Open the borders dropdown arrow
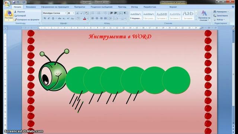The width and height of the screenshot is (238, 134). point(125,18)
